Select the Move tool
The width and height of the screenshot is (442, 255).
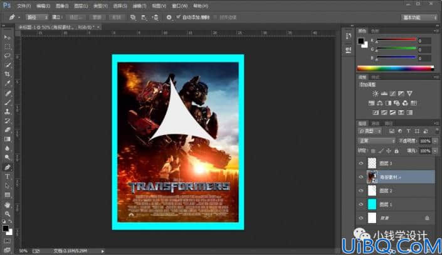pyautogui.click(x=8, y=37)
